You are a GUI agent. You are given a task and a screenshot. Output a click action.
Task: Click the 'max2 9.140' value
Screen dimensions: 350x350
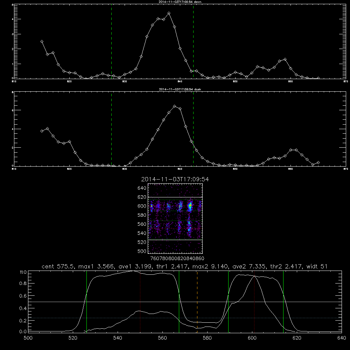pyautogui.click(x=210, y=266)
